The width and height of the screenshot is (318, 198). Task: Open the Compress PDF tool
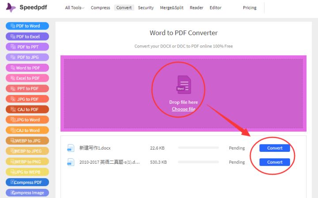coord(27,182)
